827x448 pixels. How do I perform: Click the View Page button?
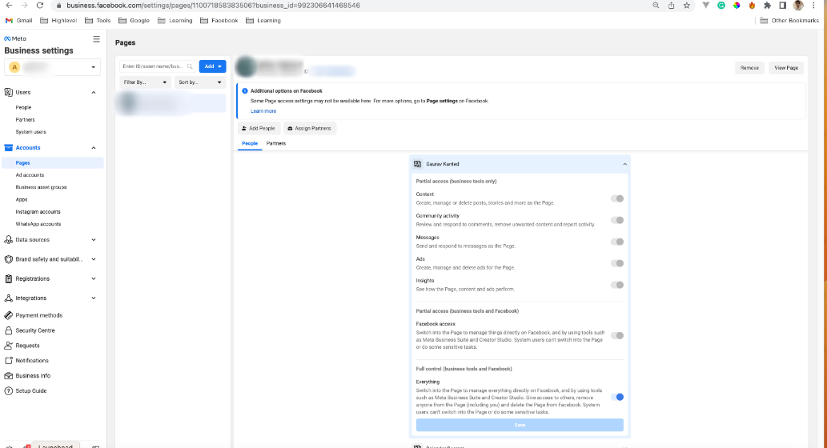pyautogui.click(x=786, y=68)
